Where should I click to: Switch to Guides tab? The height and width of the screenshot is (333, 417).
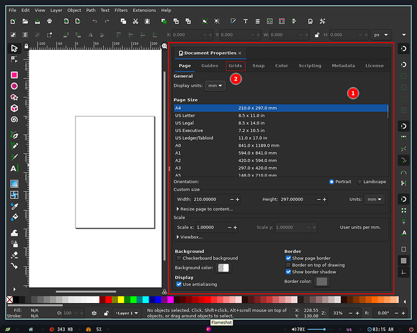pyautogui.click(x=210, y=66)
